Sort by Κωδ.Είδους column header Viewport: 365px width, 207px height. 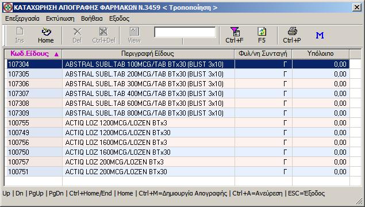[x=33, y=54]
